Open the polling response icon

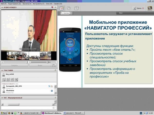[x=16, y=79]
